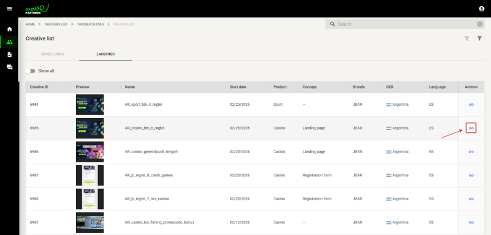The height and width of the screenshot is (235, 491).
Task: Copy link for AR_sport_btn_4_regtel creative
Action: pos(471,105)
